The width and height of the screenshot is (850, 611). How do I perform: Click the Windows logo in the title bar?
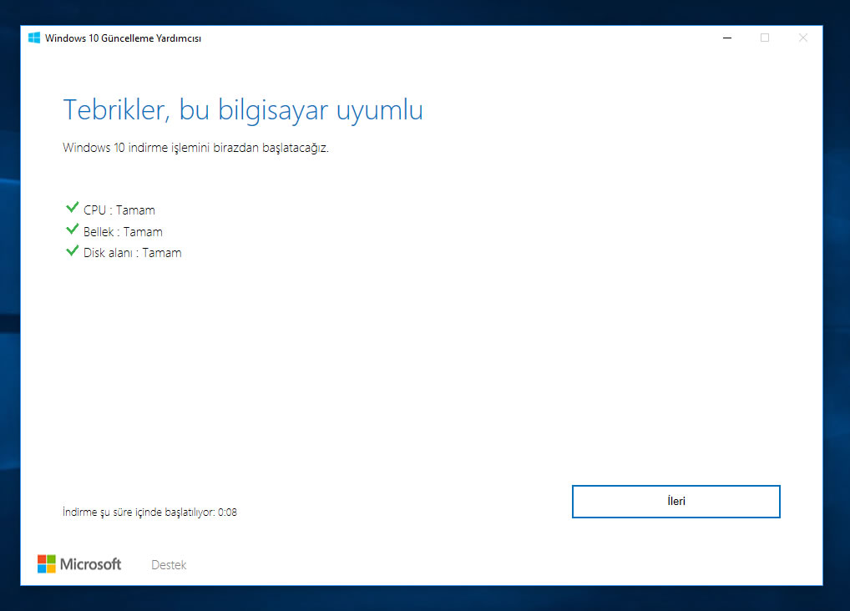tap(34, 38)
